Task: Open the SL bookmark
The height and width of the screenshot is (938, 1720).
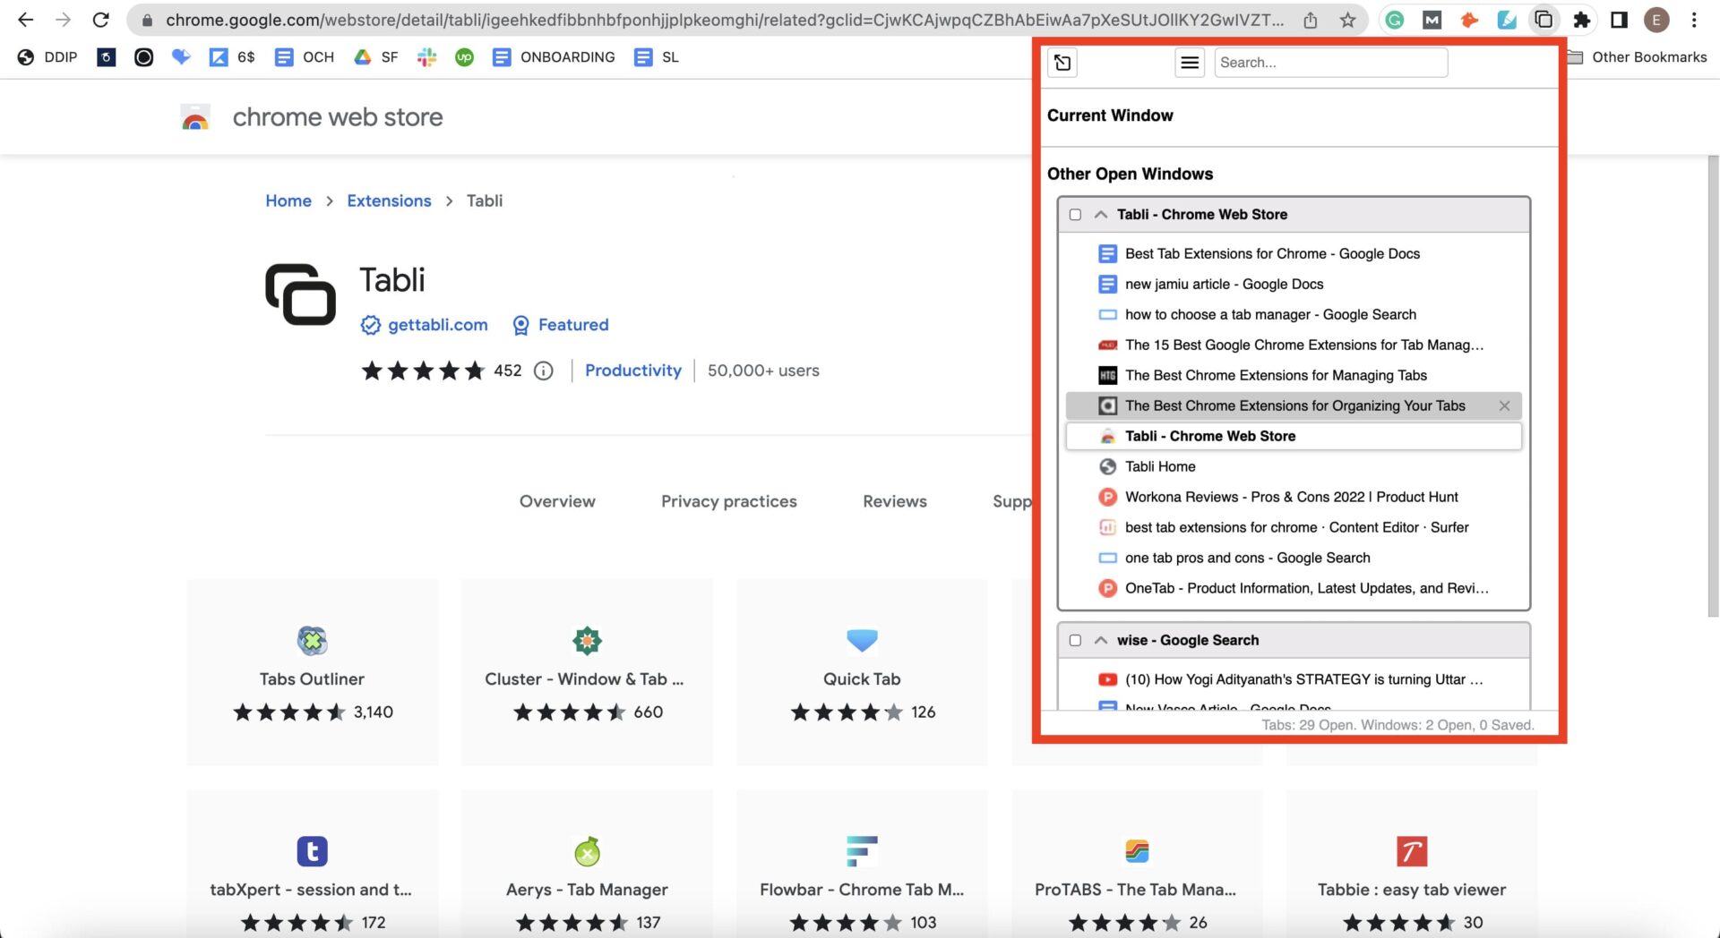Action: click(x=657, y=57)
